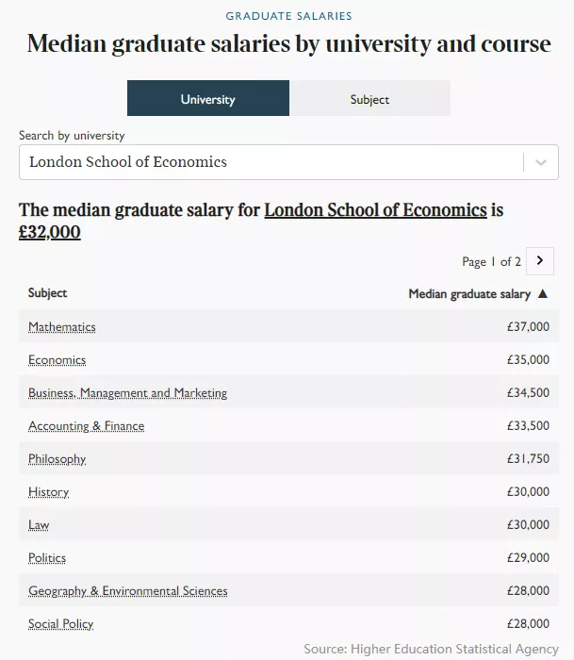
Task: Open the Economics subject link
Action: [x=57, y=360]
